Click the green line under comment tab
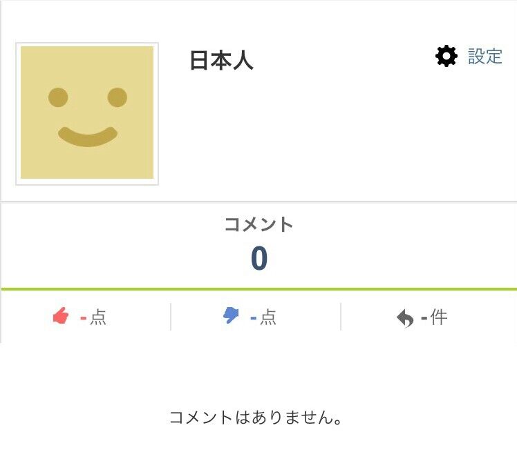The image size is (517, 461). pos(258,288)
